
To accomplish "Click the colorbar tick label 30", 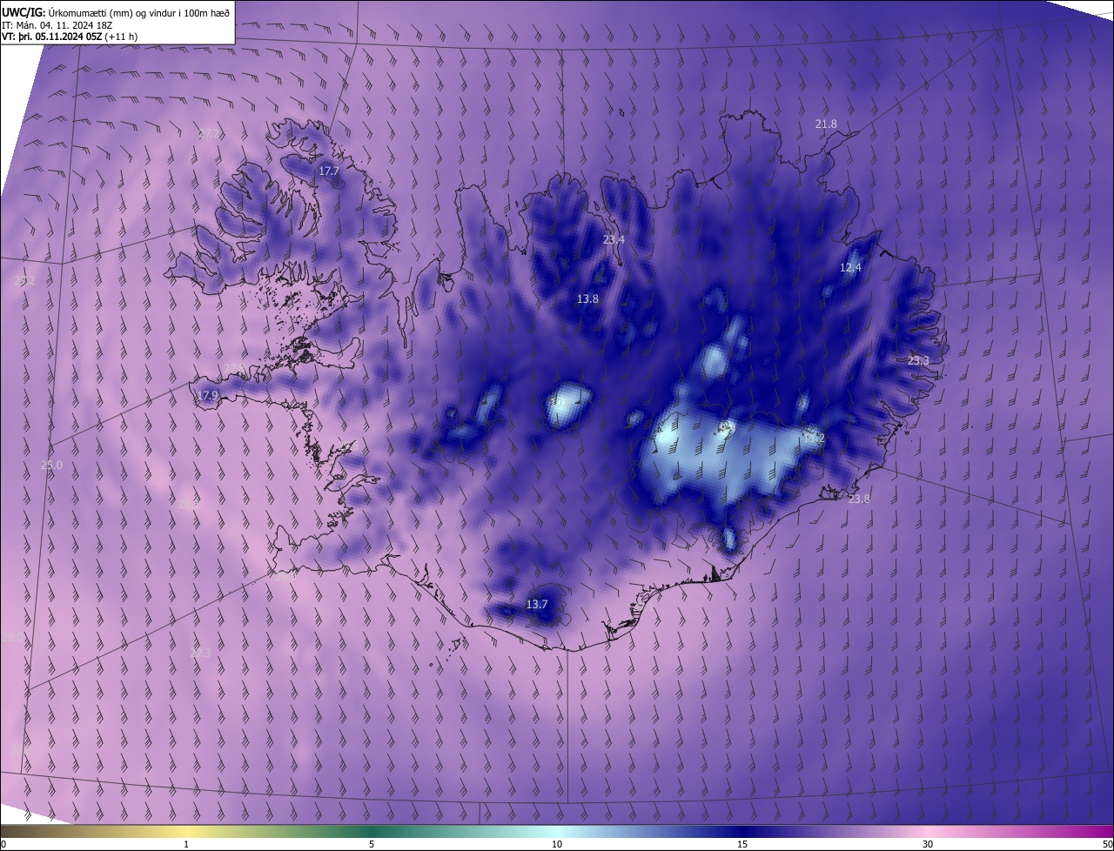I will (928, 845).
